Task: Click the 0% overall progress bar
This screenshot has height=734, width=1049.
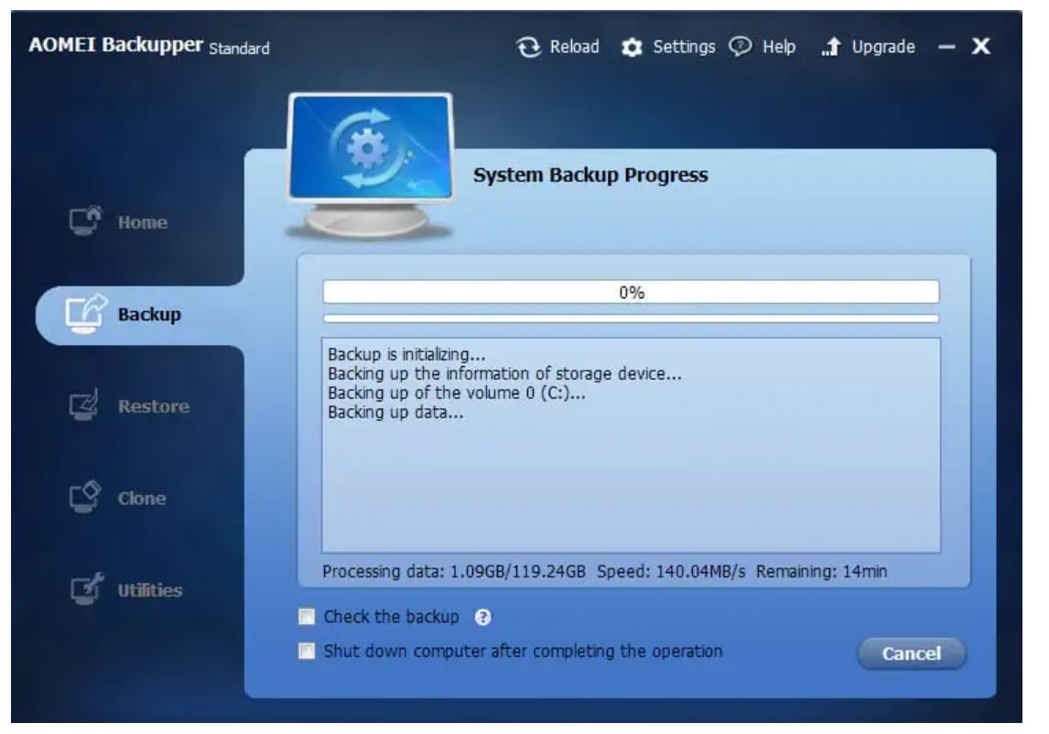Action: [631, 292]
